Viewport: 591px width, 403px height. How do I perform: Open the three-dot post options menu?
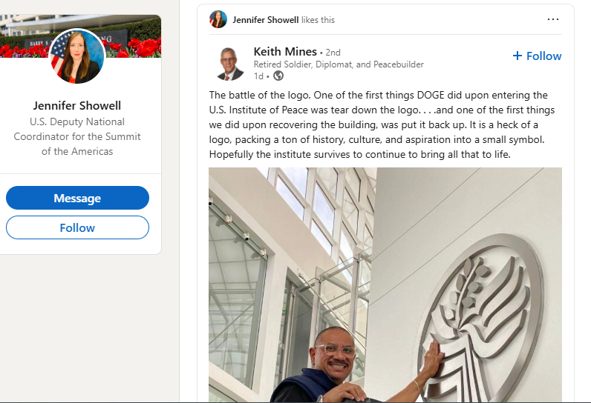click(553, 19)
